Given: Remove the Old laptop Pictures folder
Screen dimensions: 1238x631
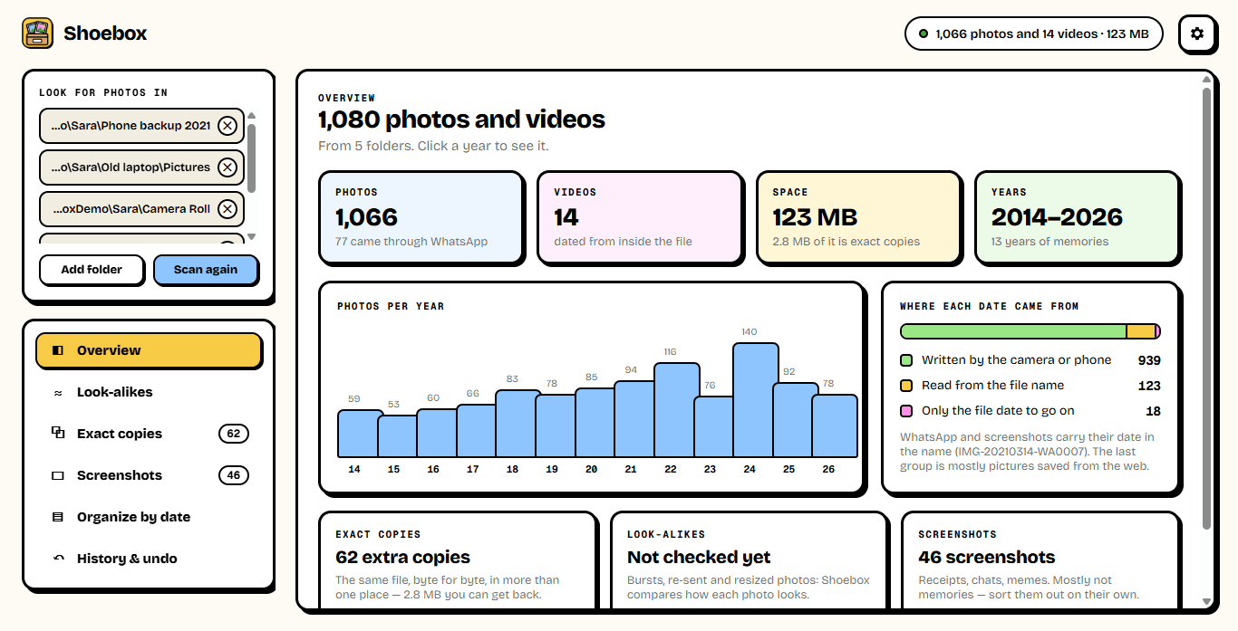Looking at the screenshot, I should click(227, 167).
